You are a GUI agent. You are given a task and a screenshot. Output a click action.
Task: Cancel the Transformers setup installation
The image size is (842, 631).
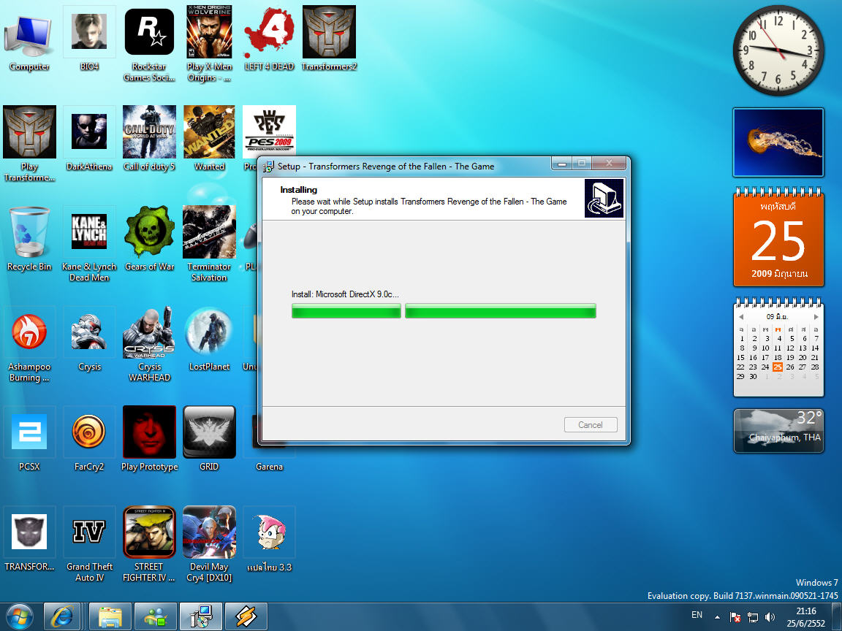pyautogui.click(x=591, y=424)
